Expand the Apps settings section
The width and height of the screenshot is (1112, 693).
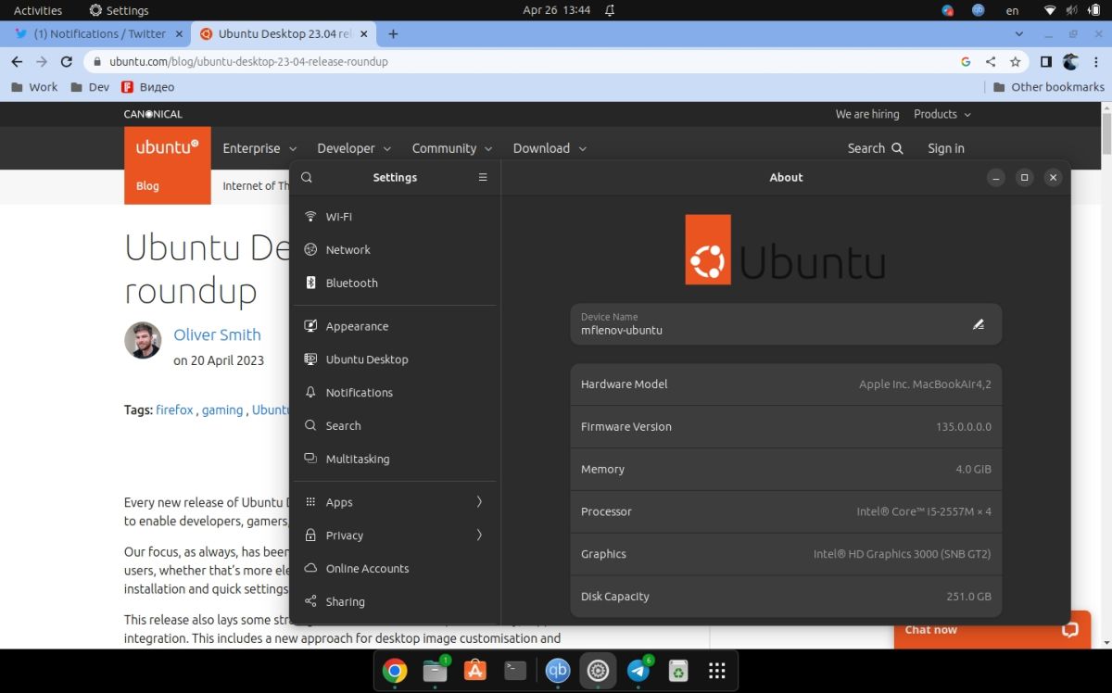click(x=395, y=502)
